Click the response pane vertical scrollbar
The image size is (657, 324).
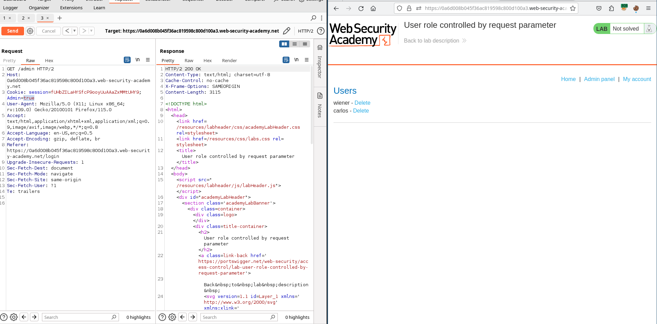(x=312, y=105)
